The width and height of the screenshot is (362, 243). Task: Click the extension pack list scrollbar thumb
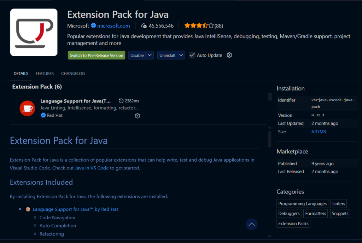click(x=270, y=97)
